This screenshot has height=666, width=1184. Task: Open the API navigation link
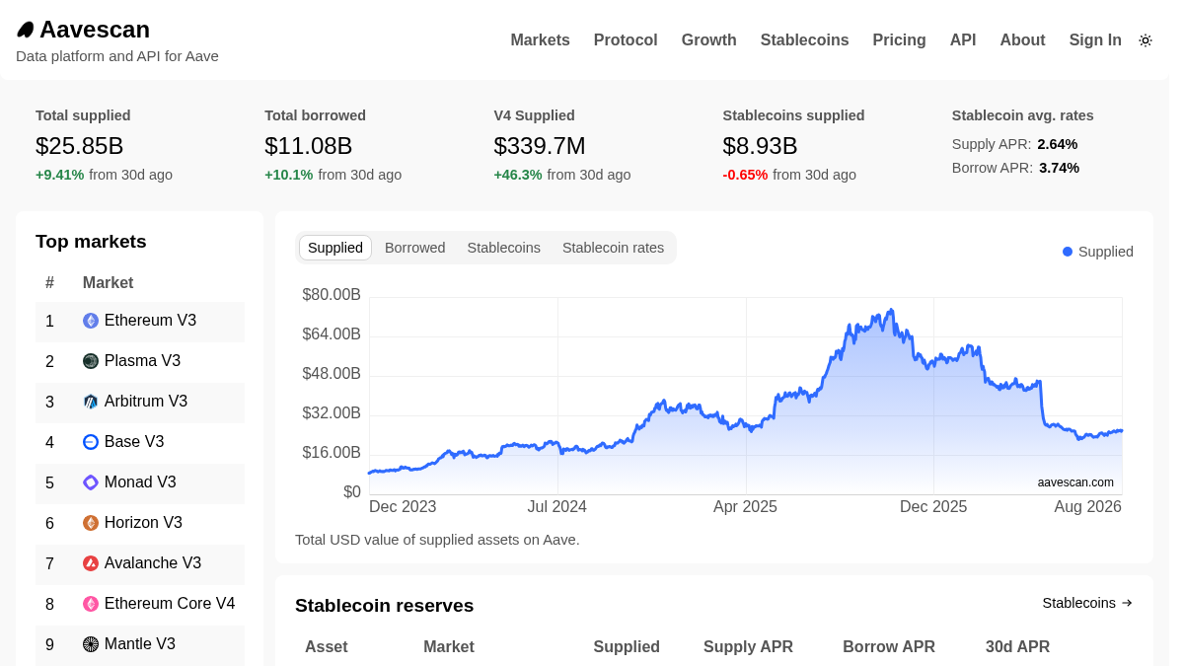pos(963,40)
